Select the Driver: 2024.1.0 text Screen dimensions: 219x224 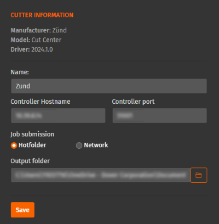32,49
